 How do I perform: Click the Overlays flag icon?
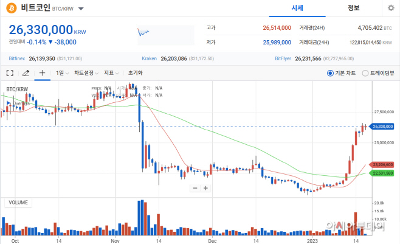[9, 103]
